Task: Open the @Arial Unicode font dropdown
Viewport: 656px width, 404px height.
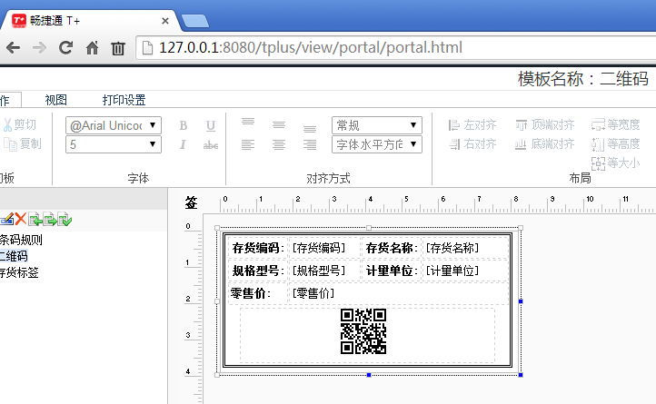Action: pos(114,125)
